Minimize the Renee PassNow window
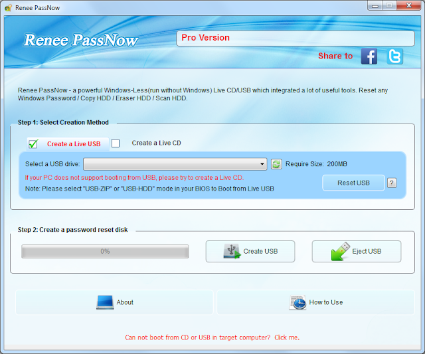Viewport: 425px width, 354px height. tap(375, 6)
